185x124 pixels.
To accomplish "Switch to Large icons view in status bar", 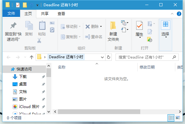I will tap(178, 118).
